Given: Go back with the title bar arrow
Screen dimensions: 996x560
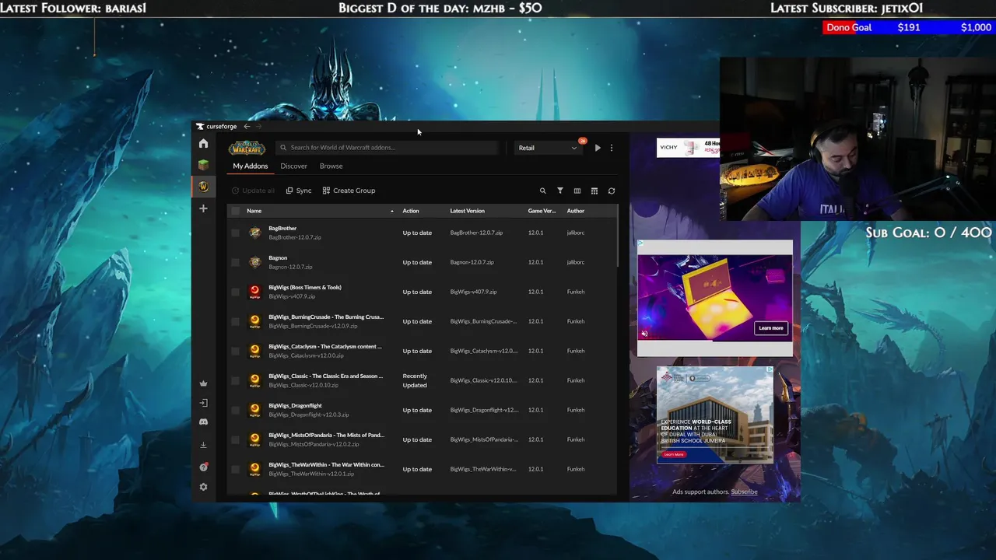Looking at the screenshot, I should [x=247, y=127].
